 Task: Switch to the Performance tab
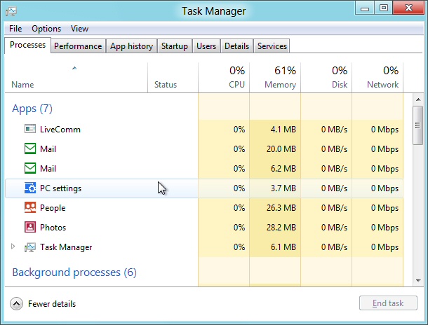tap(78, 46)
